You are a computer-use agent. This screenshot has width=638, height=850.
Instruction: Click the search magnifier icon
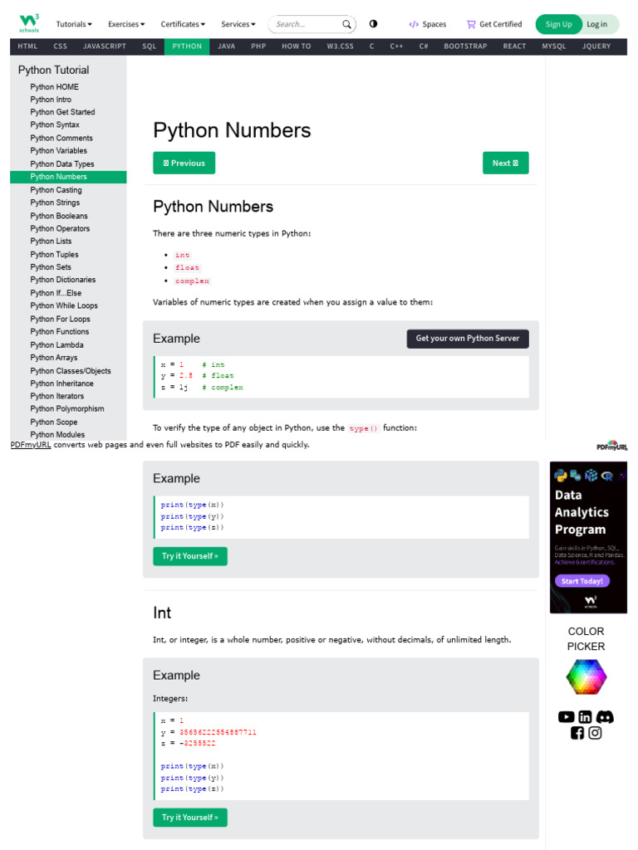pyautogui.click(x=347, y=24)
